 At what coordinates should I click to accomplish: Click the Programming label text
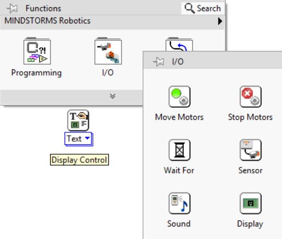[37, 73]
